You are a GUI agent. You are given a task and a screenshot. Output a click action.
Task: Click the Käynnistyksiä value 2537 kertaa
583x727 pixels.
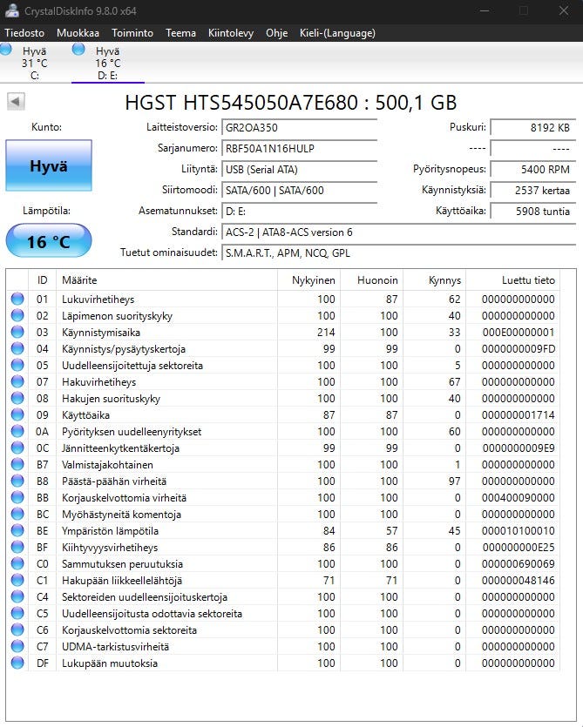coord(532,190)
